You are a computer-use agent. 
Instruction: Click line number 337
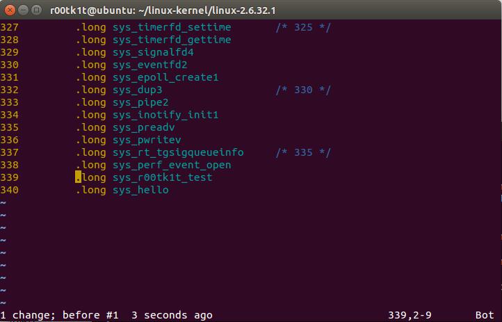point(9,152)
